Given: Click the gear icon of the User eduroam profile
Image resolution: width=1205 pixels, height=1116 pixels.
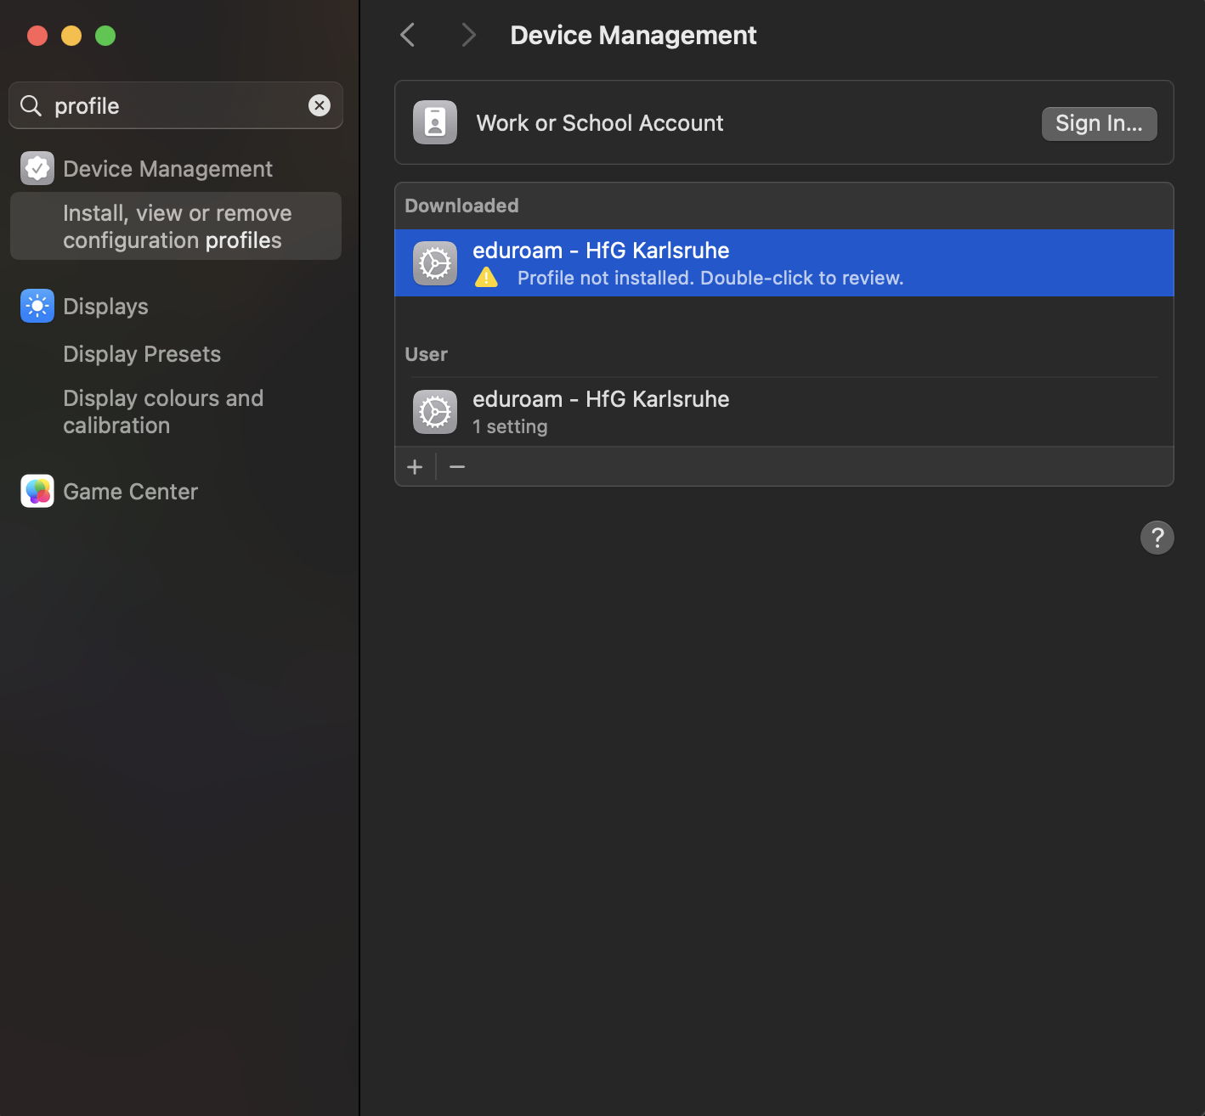Looking at the screenshot, I should tap(435, 412).
